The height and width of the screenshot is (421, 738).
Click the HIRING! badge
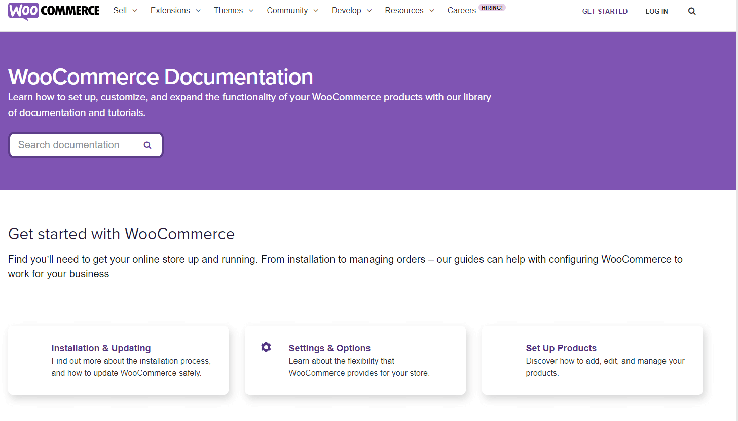coord(492,8)
